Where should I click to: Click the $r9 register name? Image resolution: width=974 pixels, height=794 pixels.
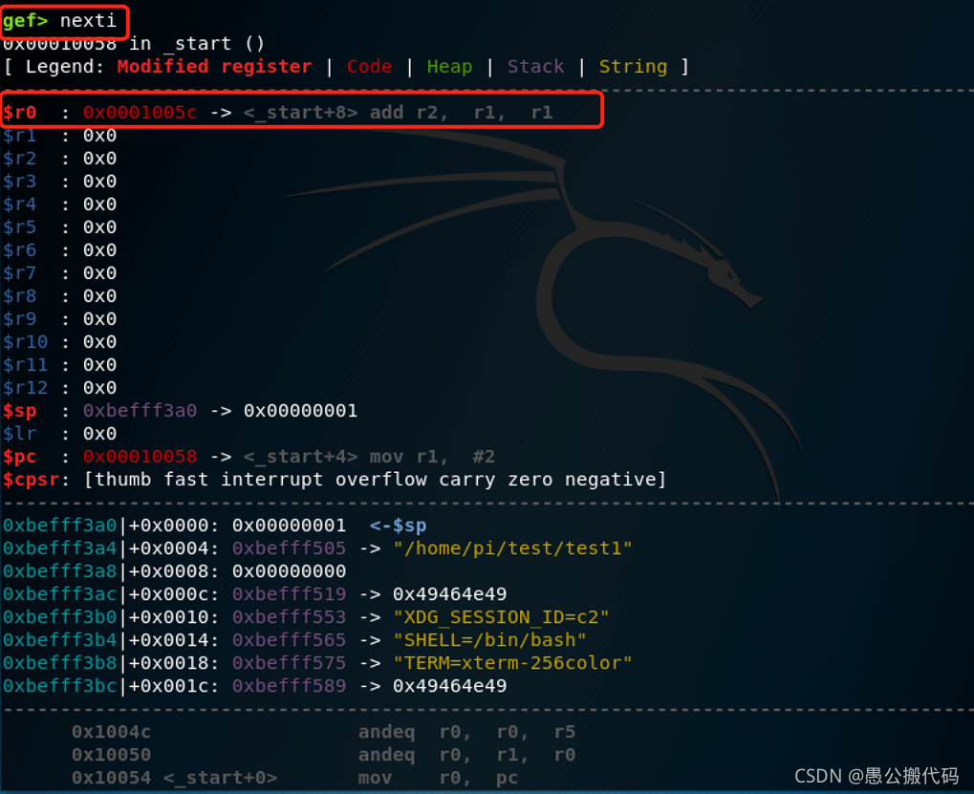[x=20, y=319]
